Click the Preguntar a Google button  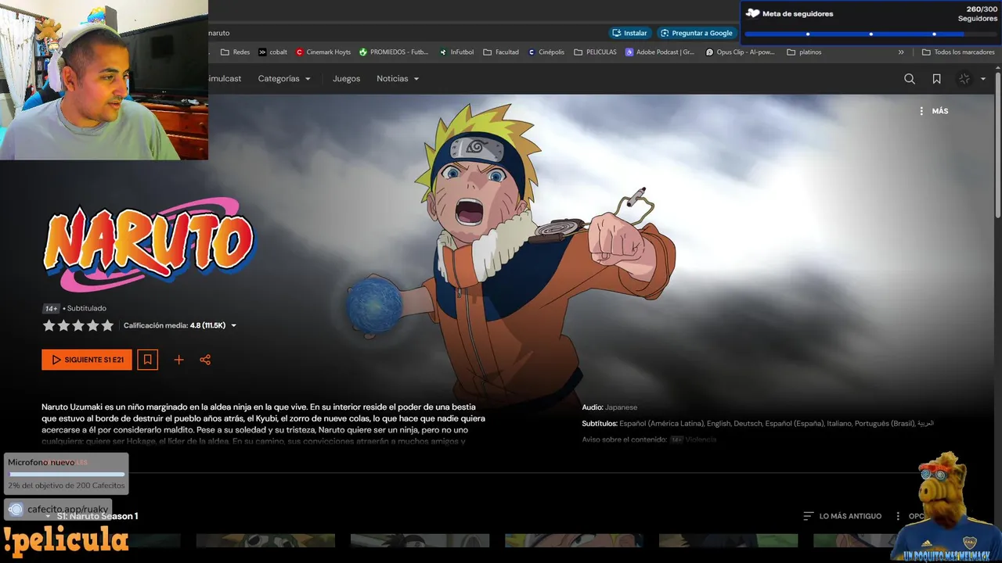click(697, 33)
